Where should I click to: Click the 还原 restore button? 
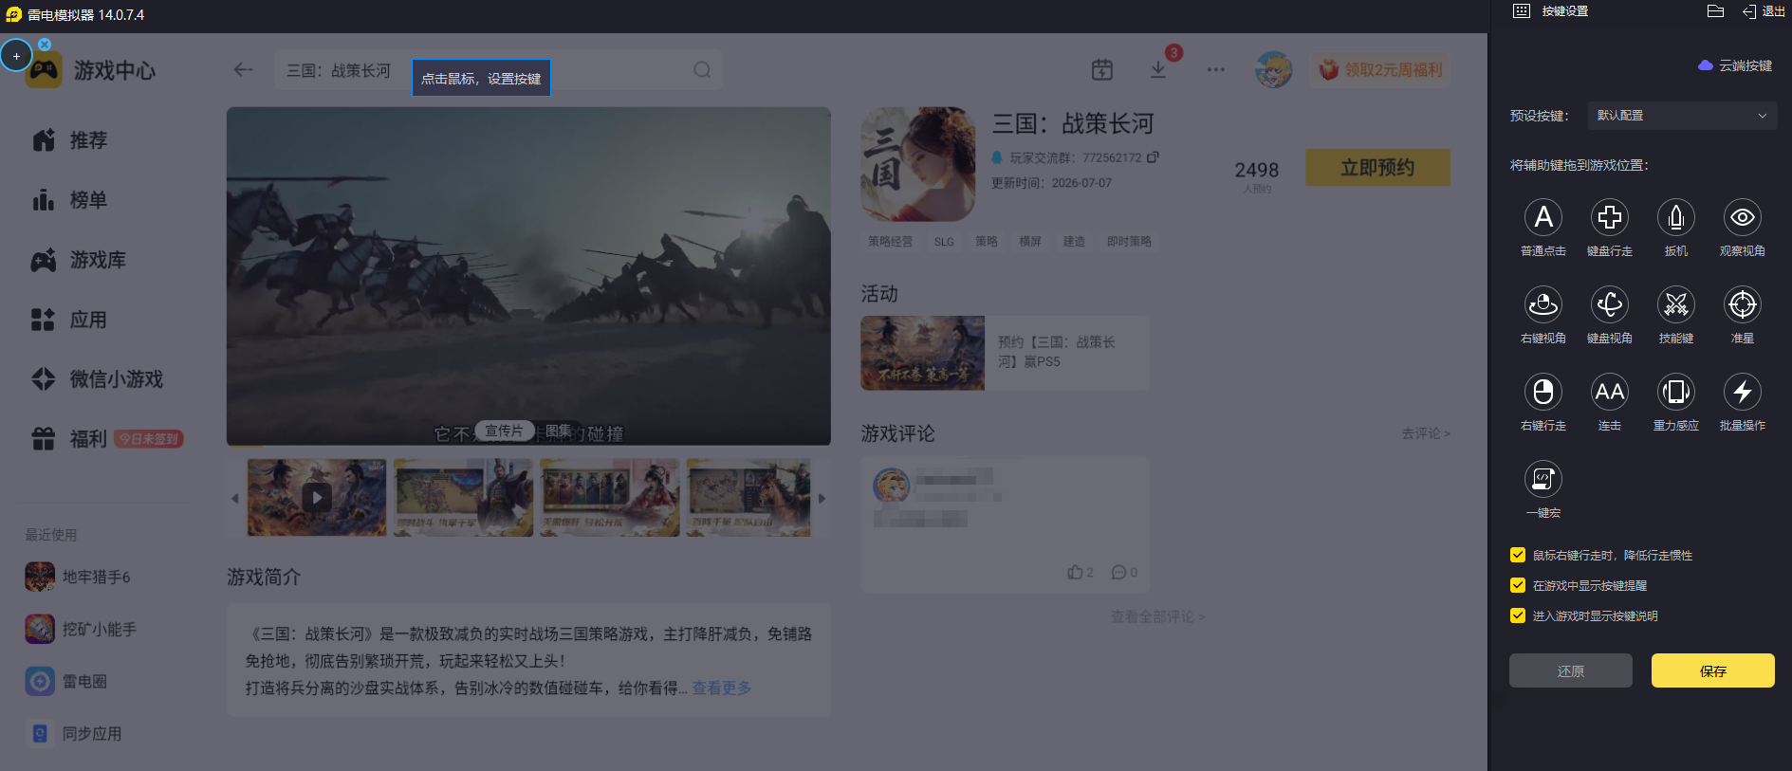pyautogui.click(x=1571, y=670)
